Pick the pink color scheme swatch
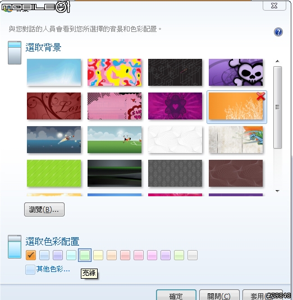 [139, 255]
